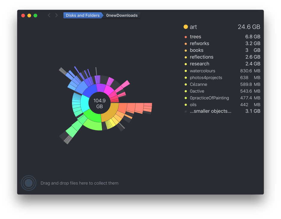Open Disks and Folders breadcrumb
281x219 pixels.
pos(83,15)
